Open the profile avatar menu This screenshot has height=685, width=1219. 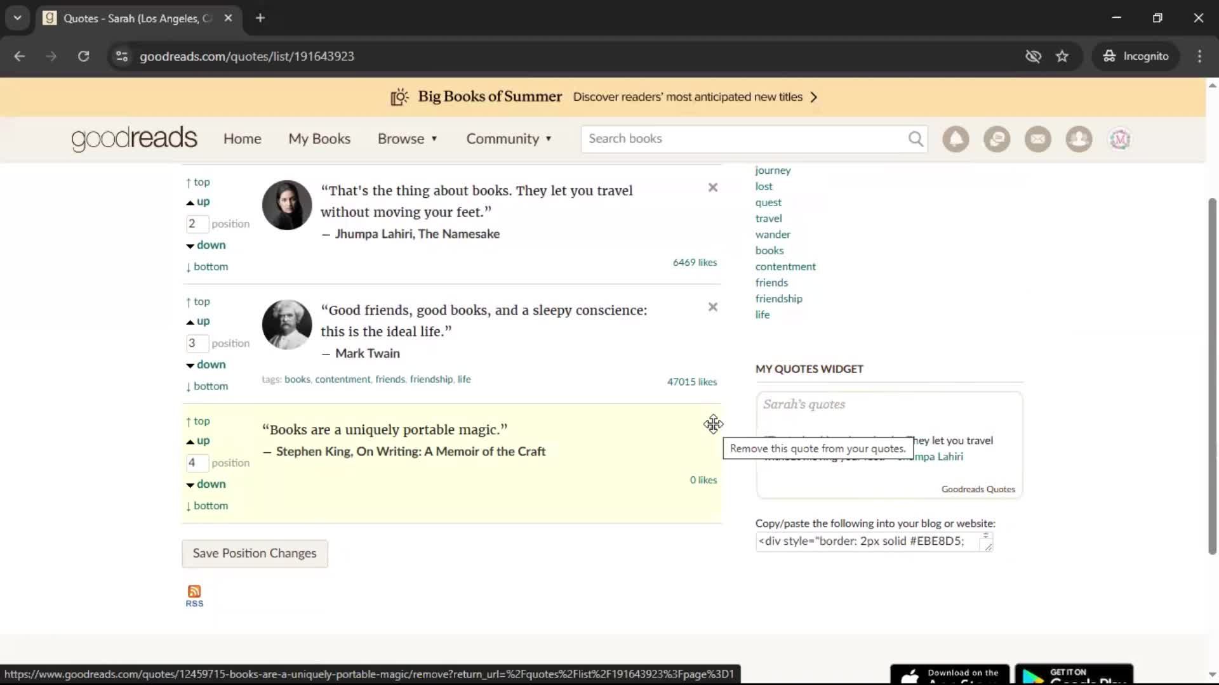(1120, 139)
